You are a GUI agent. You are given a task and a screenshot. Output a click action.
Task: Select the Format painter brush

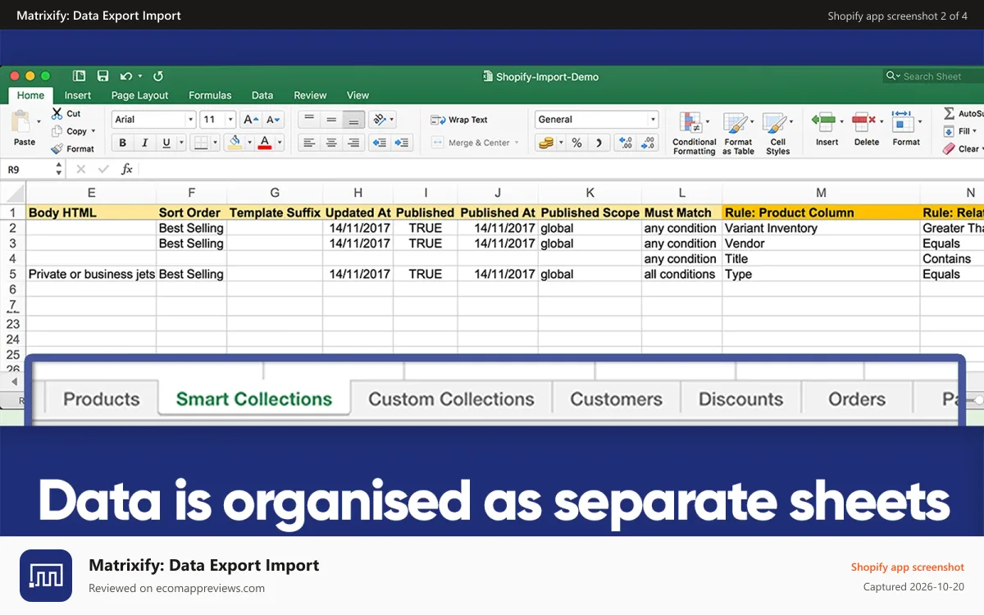[x=57, y=149]
